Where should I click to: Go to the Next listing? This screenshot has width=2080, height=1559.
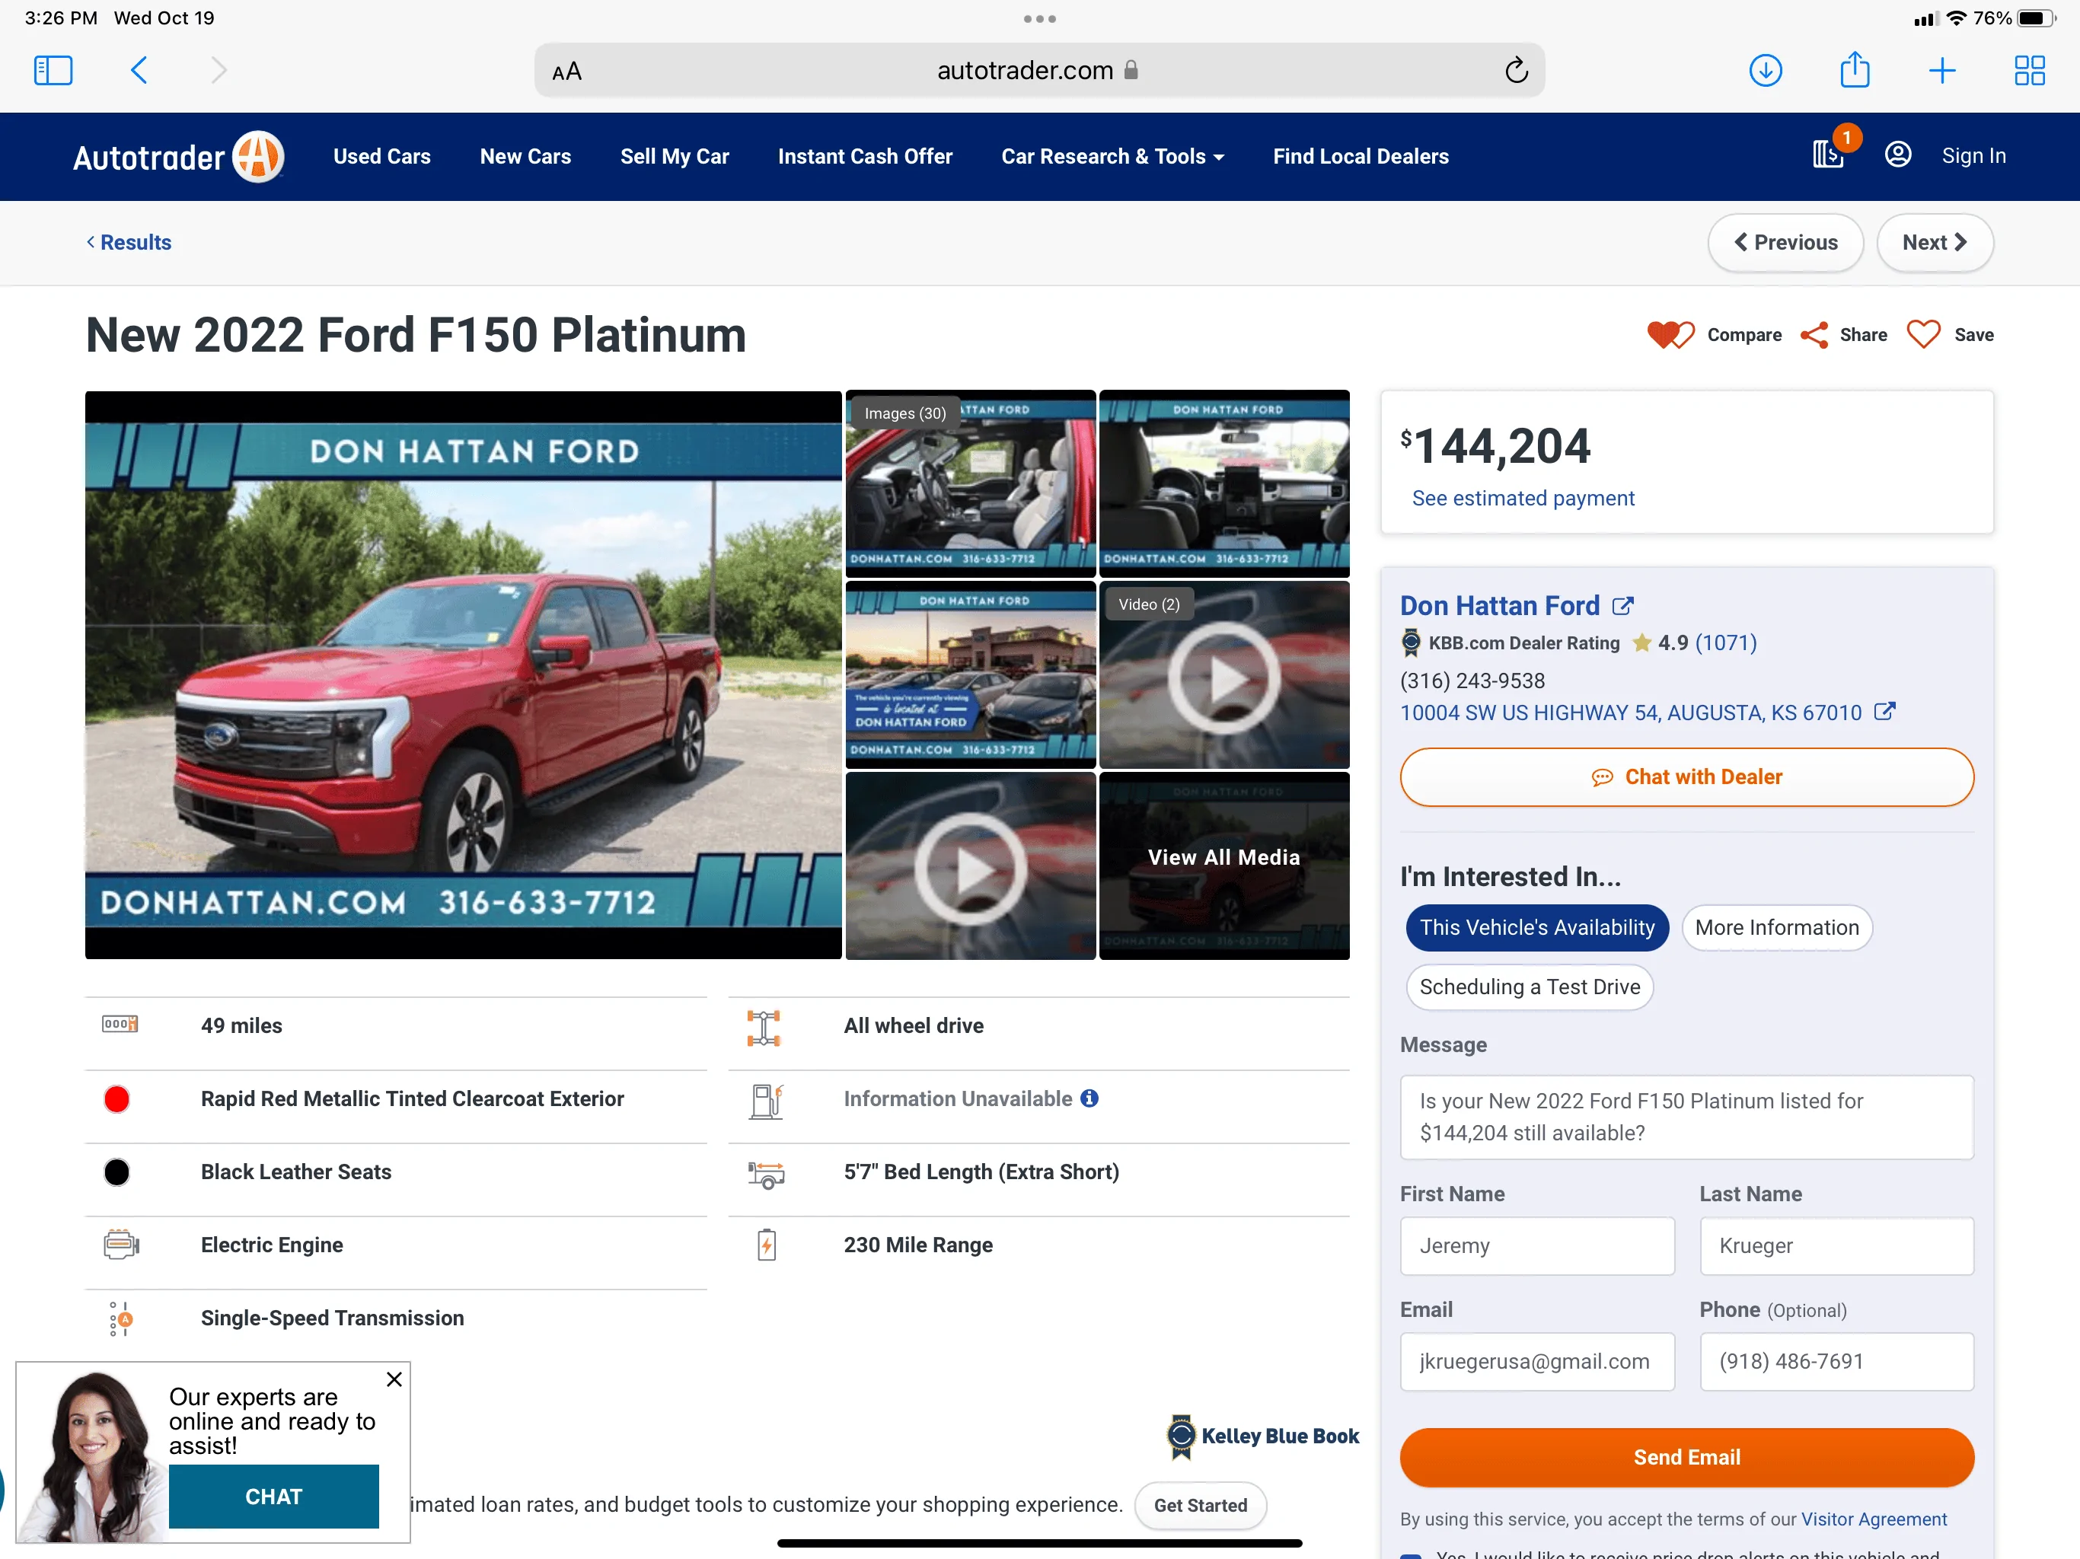click(1935, 243)
